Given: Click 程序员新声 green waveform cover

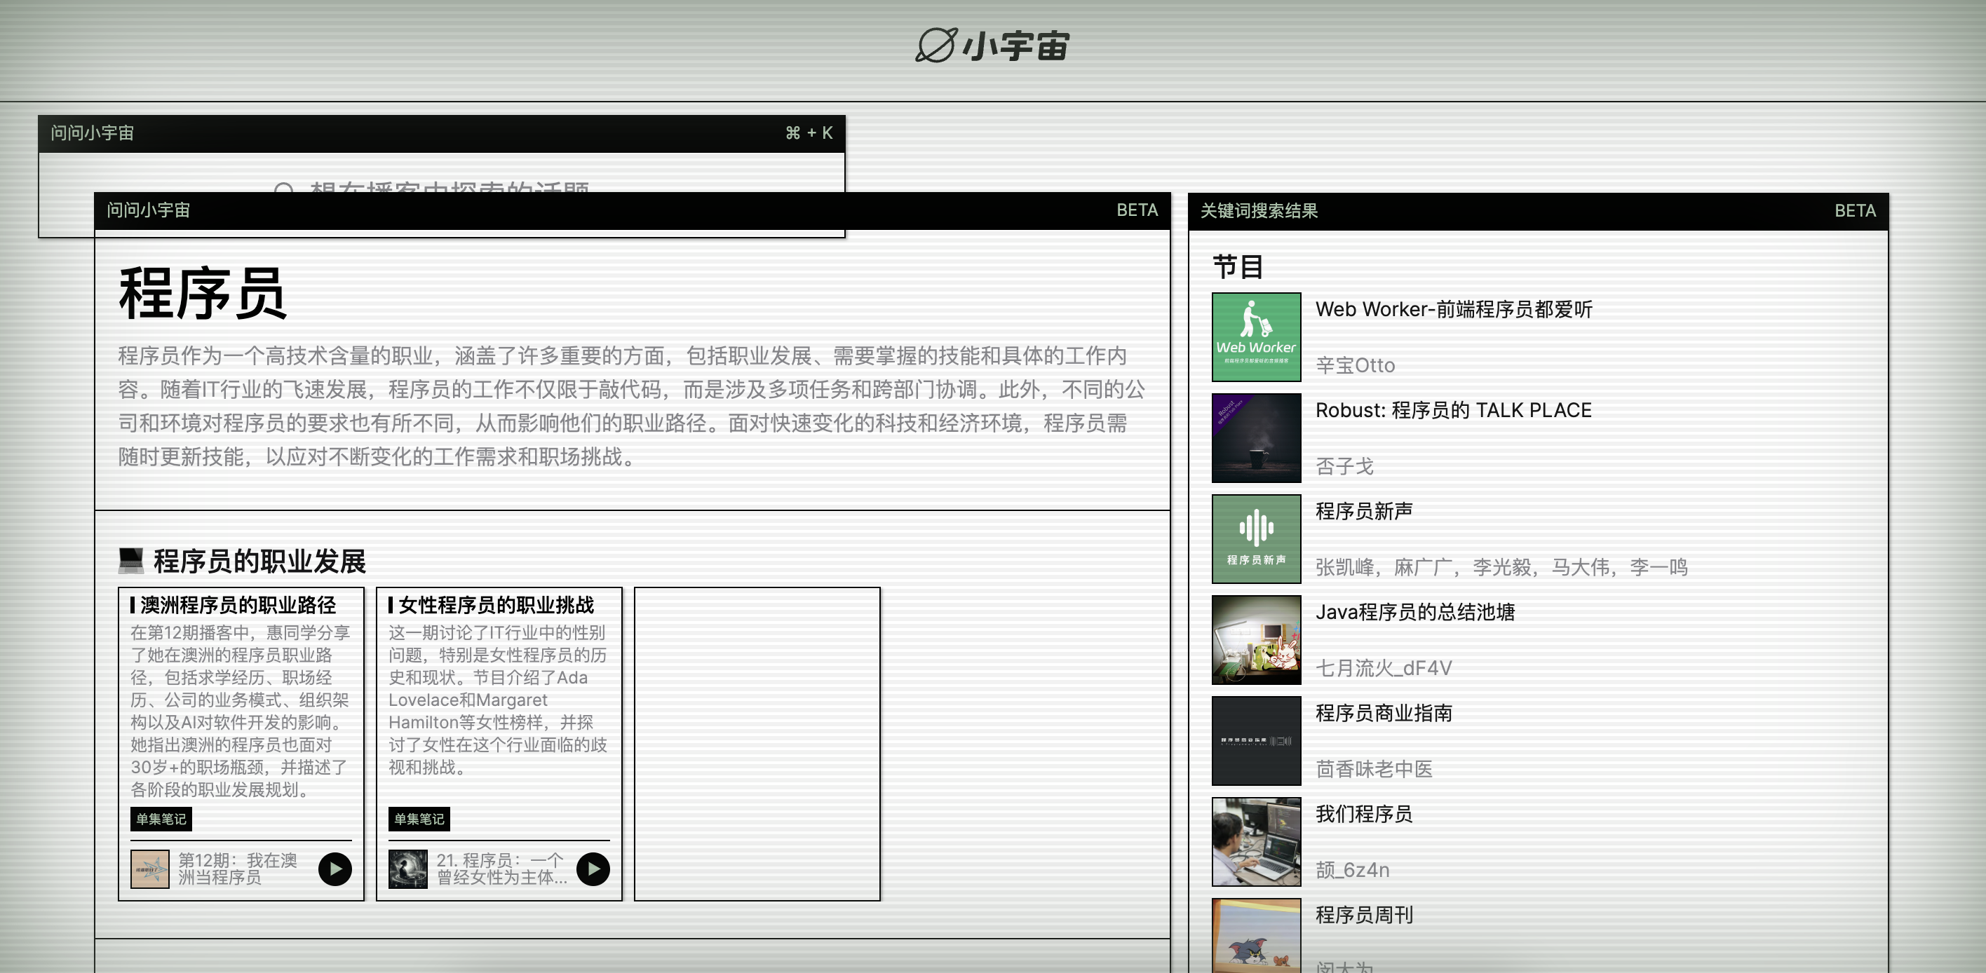Looking at the screenshot, I should click(1256, 538).
